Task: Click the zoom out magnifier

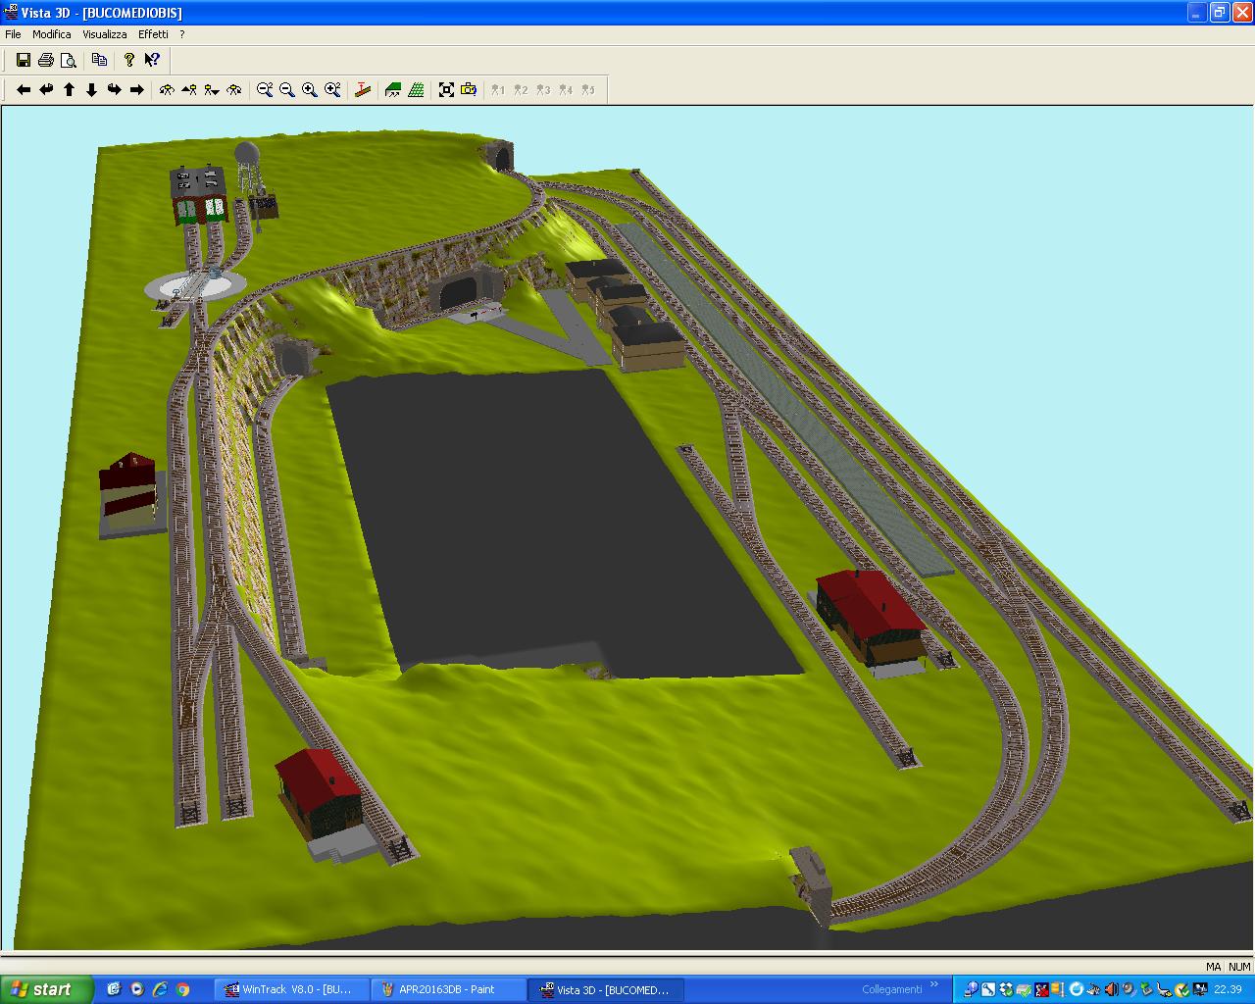Action: pyautogui.click(x=287, y=89)
